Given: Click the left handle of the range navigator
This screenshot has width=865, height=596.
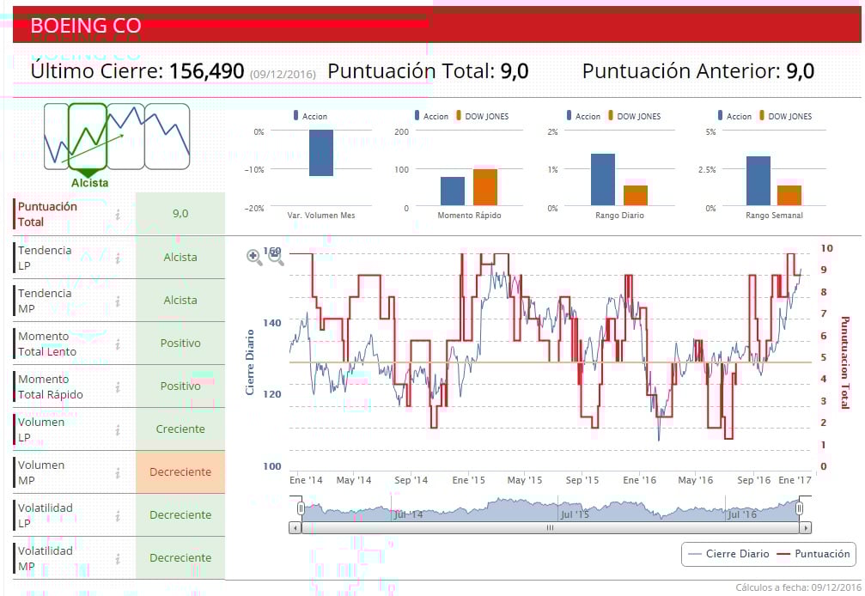Looking at the screenshot, I should point(301,508).
